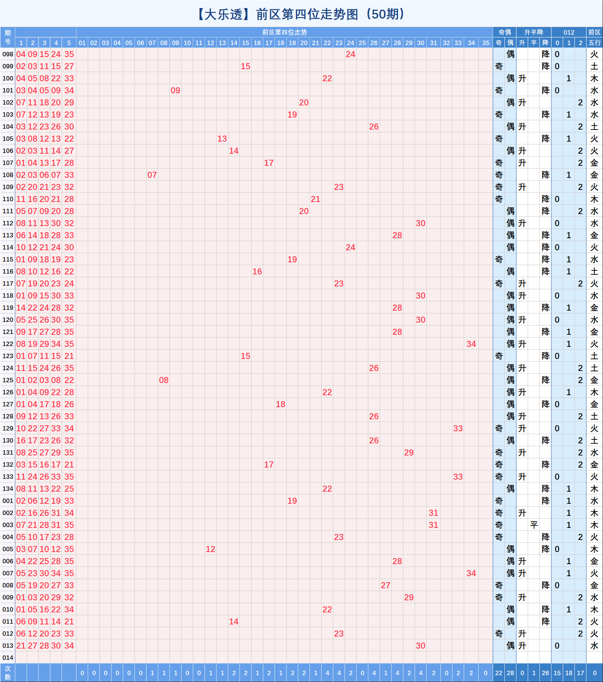Click the 降 total 26 in the totals row
This screenshot has height=682, width=603.
coord(545,673)
